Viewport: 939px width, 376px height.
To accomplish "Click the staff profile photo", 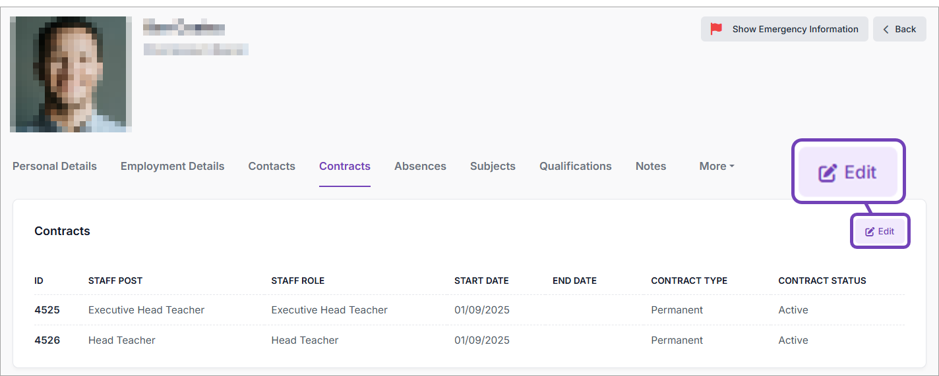I will pos(71,74).
